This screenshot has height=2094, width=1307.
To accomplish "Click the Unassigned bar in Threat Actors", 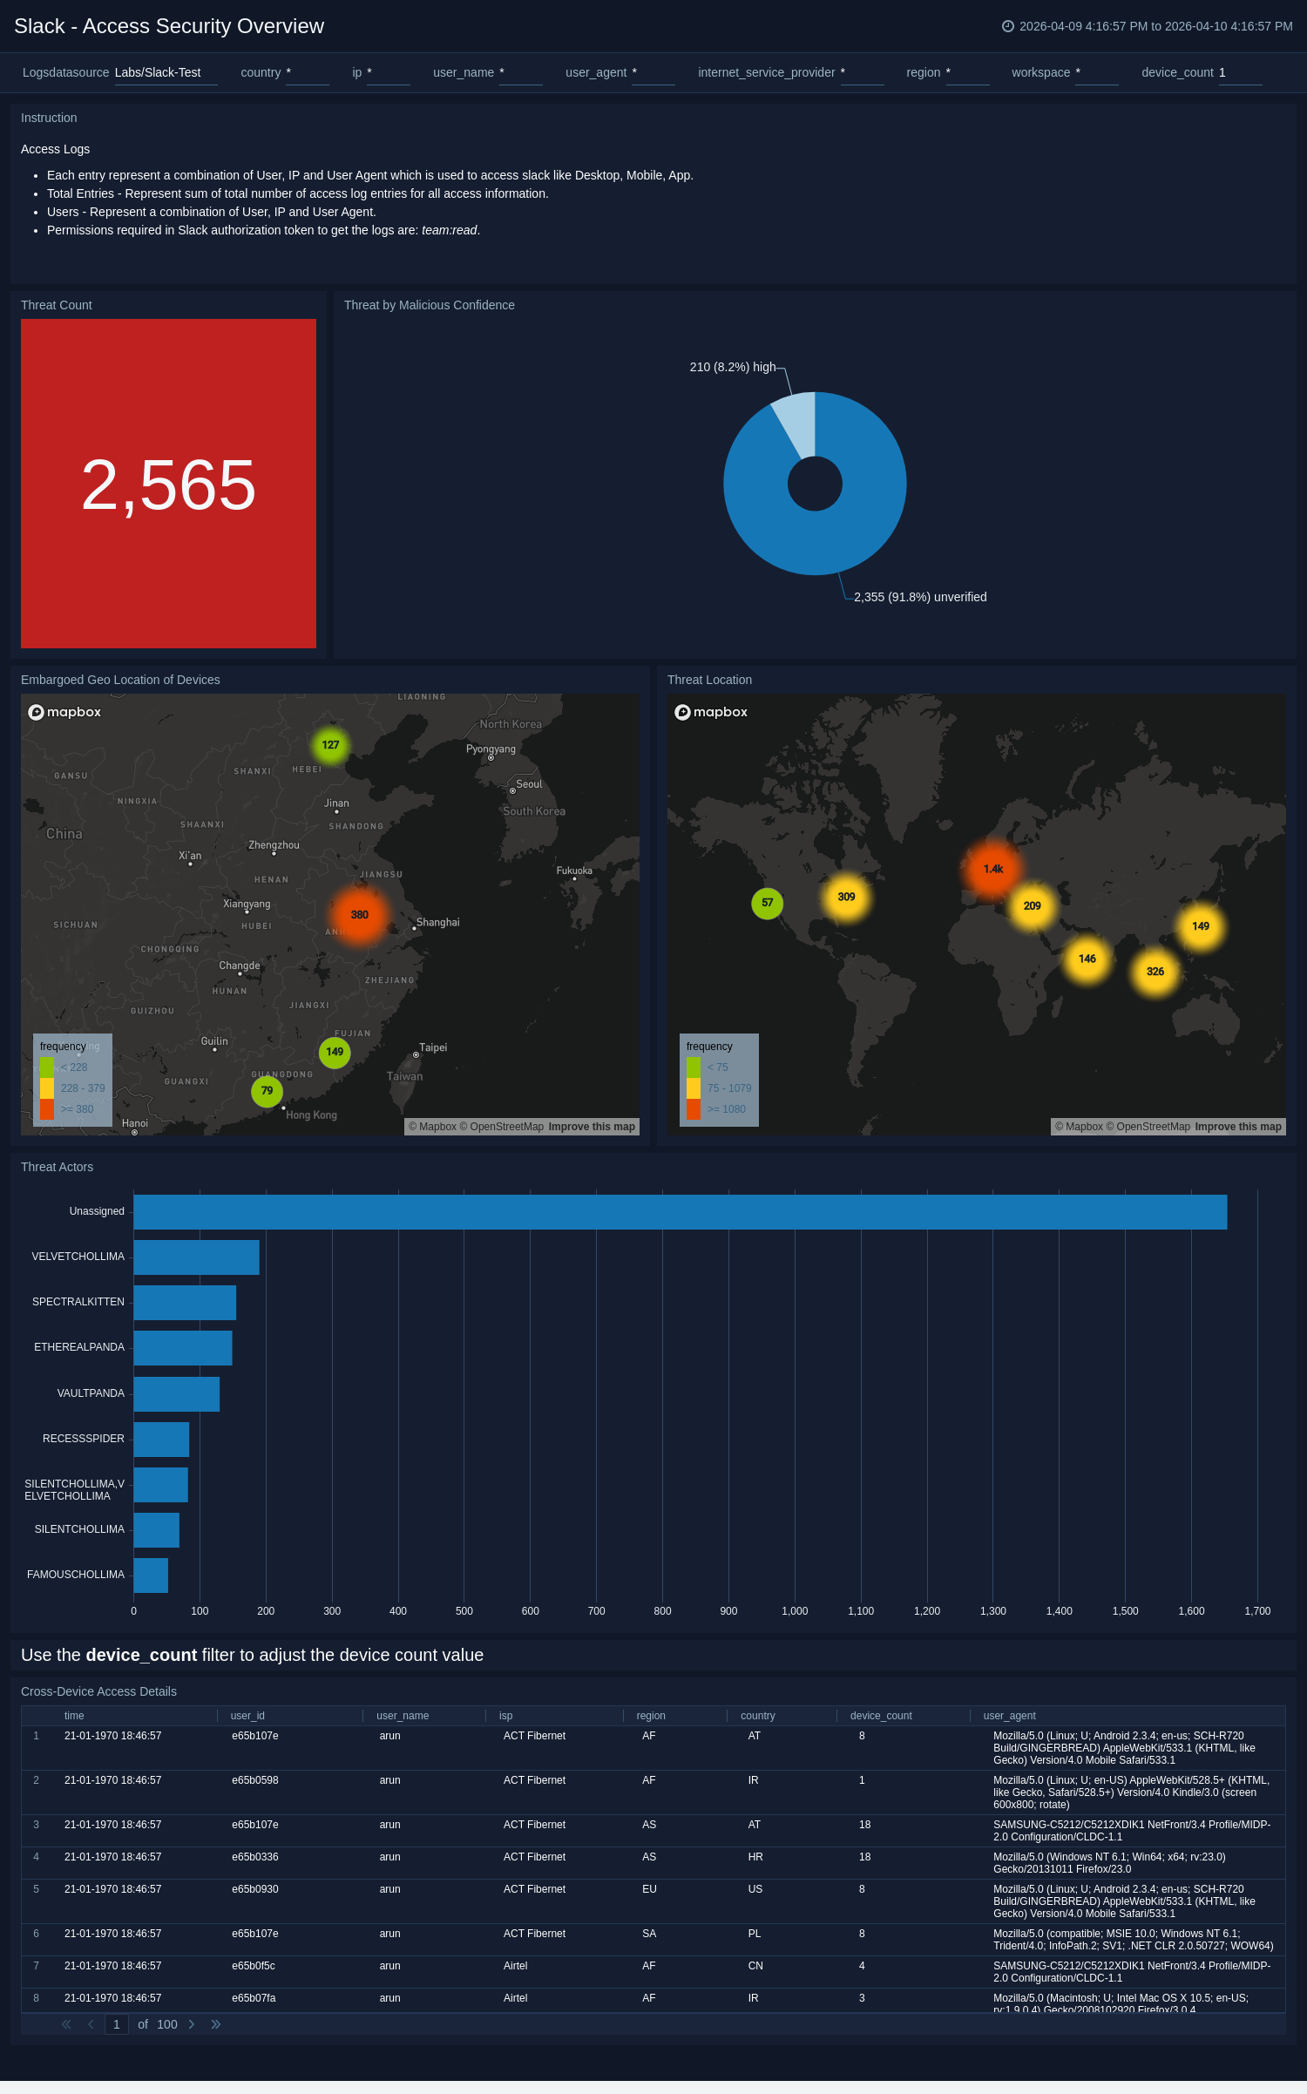I will [680, 1212].
